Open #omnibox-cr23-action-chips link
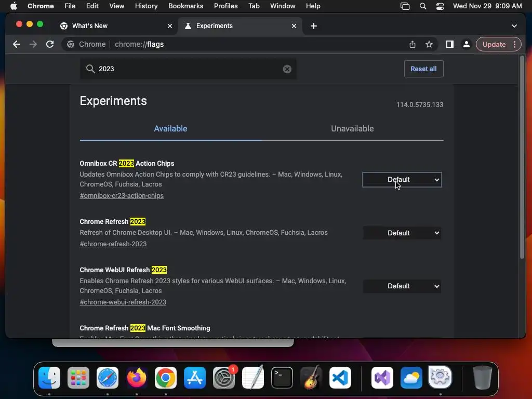This screenshot has height=399, width=532. point(122,196)
